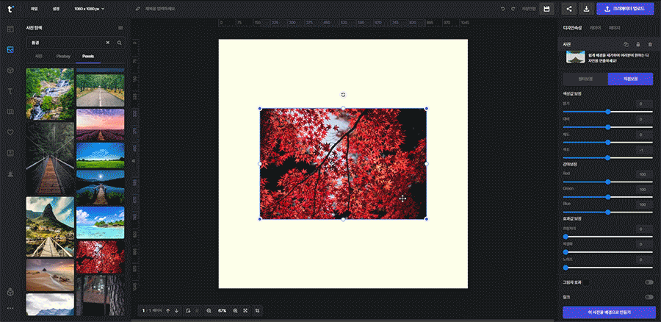This screenshot has width=661, height=322.
Task: Toggle the 그림자 효과 shadow switch
Action: click(x=649, y=282)
